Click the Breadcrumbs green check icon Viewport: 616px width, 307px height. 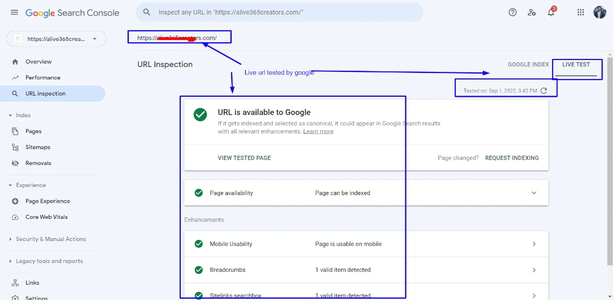[199, 270]
